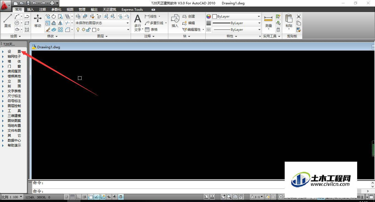
Task: Click the mirror tool icon
Action: coord(60,23)
